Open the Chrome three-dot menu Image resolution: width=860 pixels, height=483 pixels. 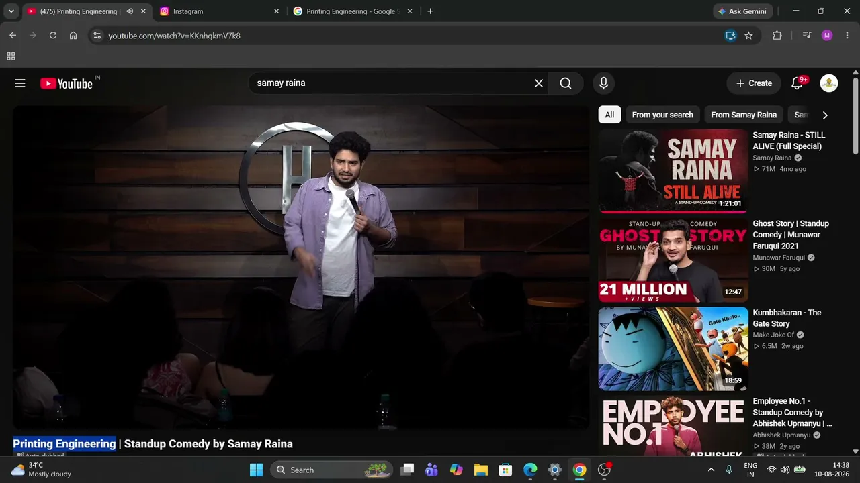click(x=847, y=36)
